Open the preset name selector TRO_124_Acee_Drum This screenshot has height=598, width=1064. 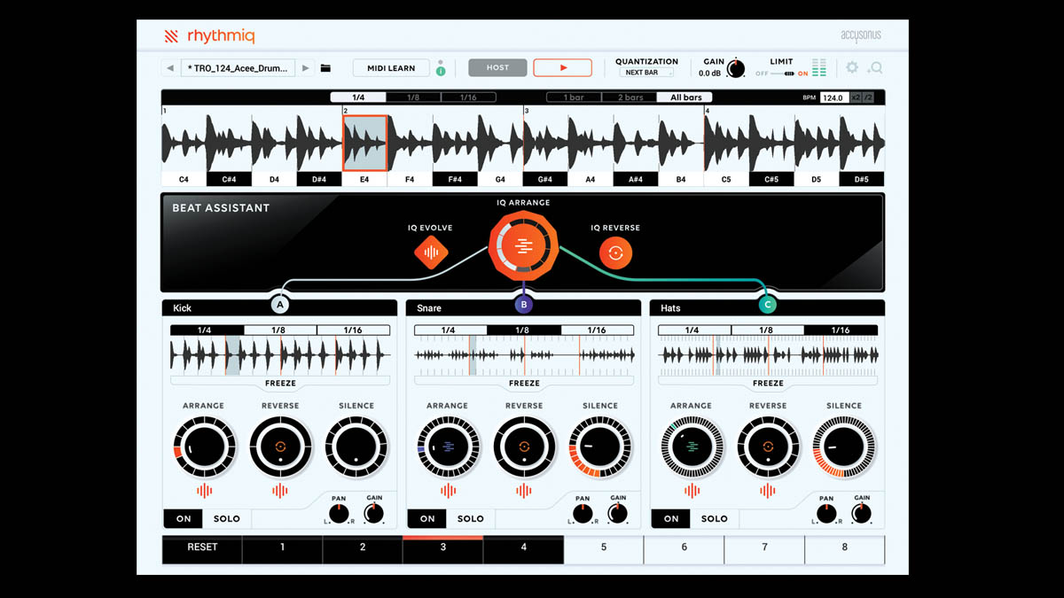[237, 67]
